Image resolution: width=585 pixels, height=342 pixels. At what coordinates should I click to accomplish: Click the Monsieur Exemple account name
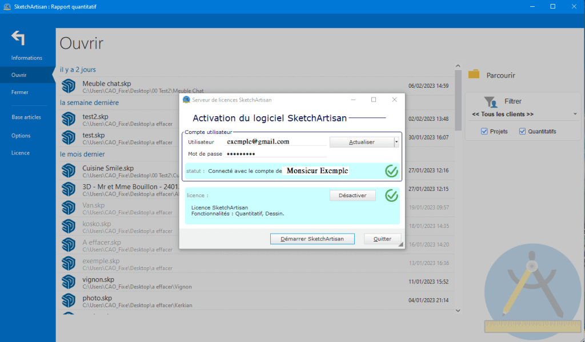[x=317, y=170]
